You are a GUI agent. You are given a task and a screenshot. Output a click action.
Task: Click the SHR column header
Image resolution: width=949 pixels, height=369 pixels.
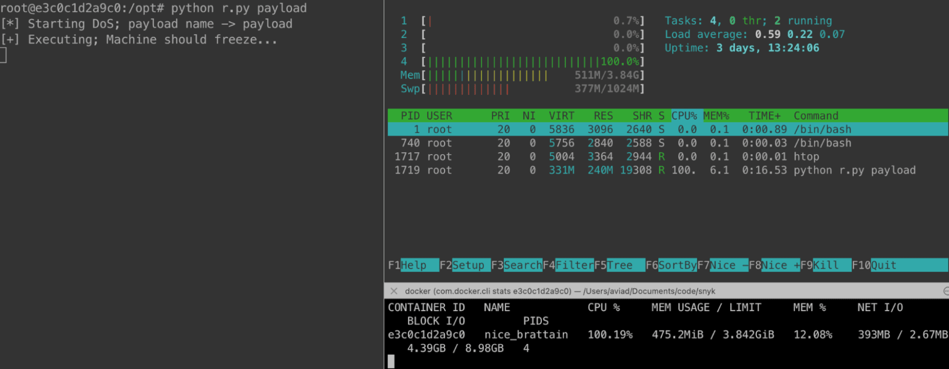[642, 116]
